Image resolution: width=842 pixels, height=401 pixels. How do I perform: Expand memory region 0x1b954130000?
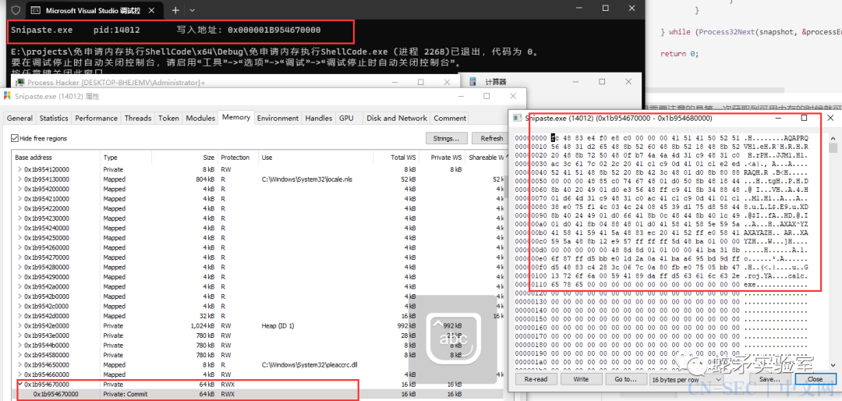tap(19, 179)
